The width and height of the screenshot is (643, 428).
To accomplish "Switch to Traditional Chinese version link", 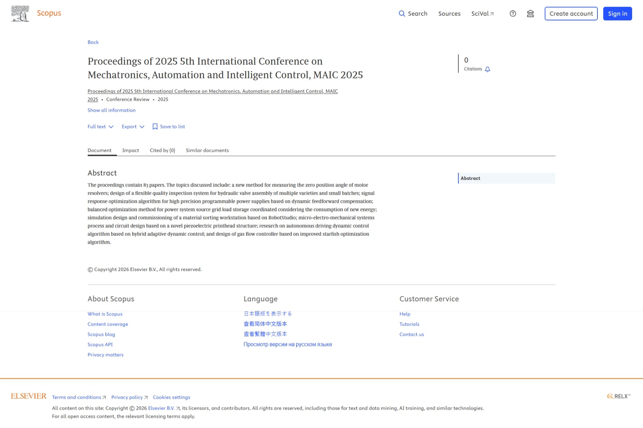I will click(266, 334).
